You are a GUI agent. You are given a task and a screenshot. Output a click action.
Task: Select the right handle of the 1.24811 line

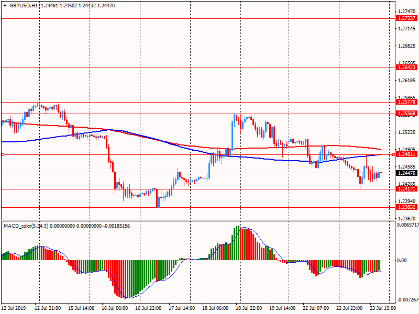(394, 154)
